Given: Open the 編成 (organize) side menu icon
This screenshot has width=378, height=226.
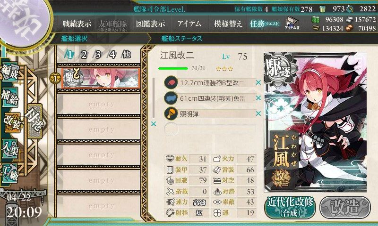Looking at the screenshot, I should (x=10, y=72).
